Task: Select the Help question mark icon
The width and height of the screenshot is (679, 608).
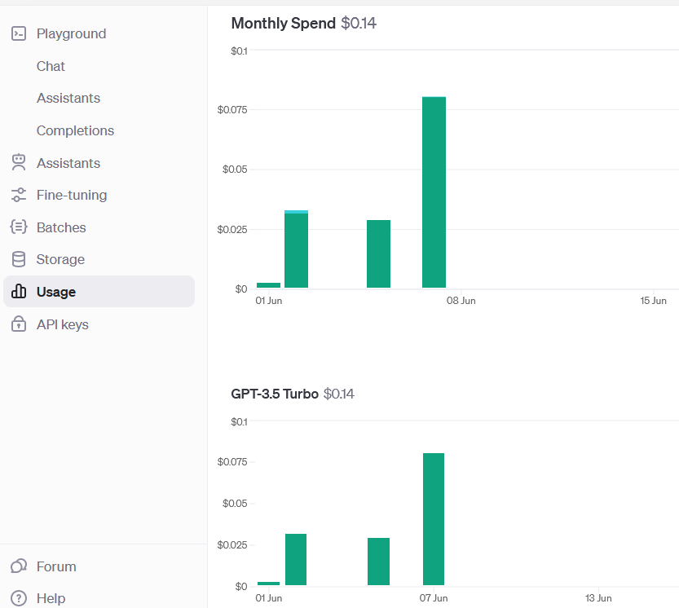Action: click(x=19, y=598)
